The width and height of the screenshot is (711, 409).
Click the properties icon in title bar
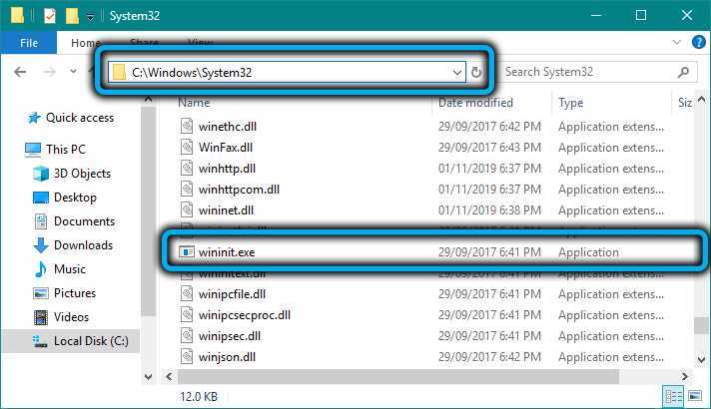pyautogui.click(x=49, y=16)
